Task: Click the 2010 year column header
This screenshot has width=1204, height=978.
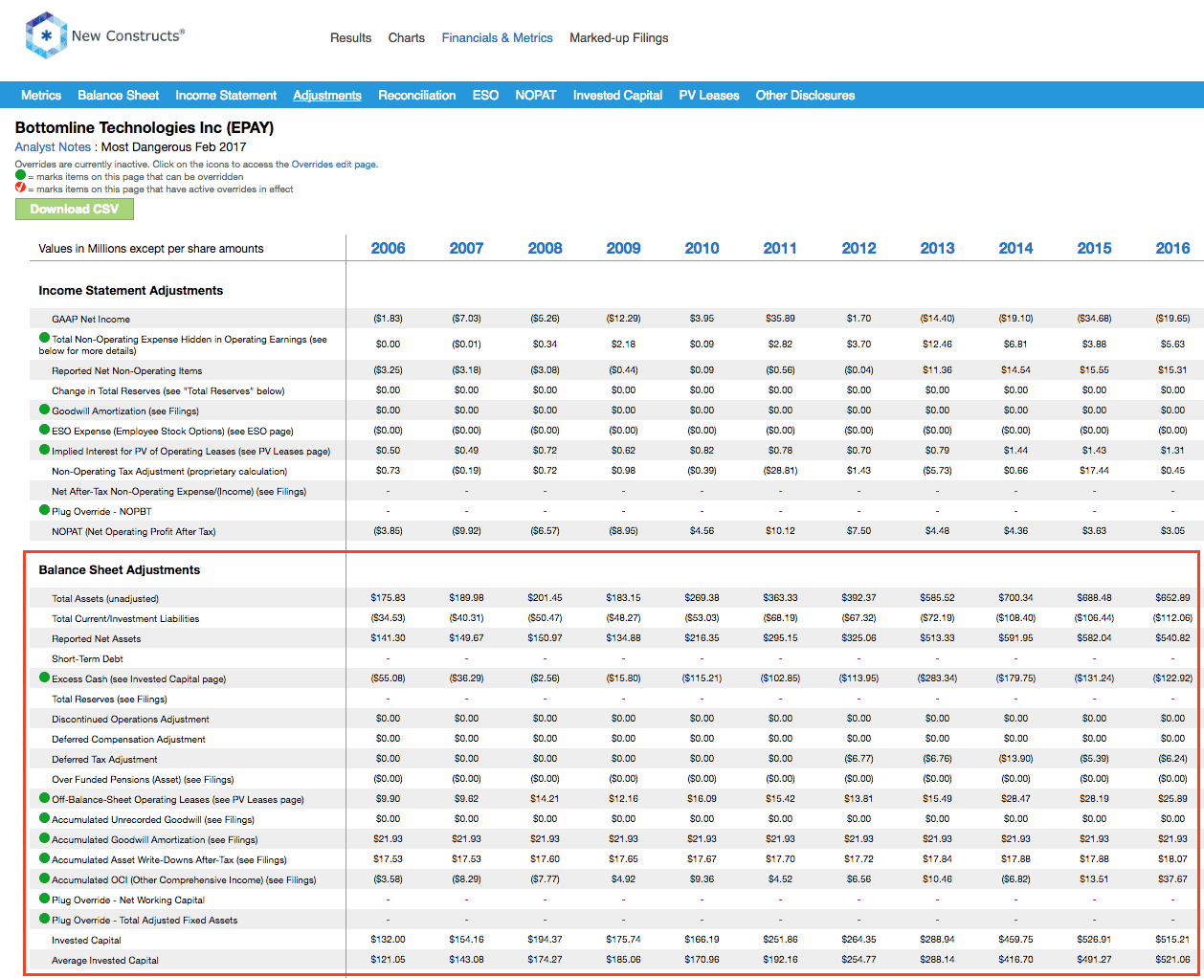Action: coord(702,248)
